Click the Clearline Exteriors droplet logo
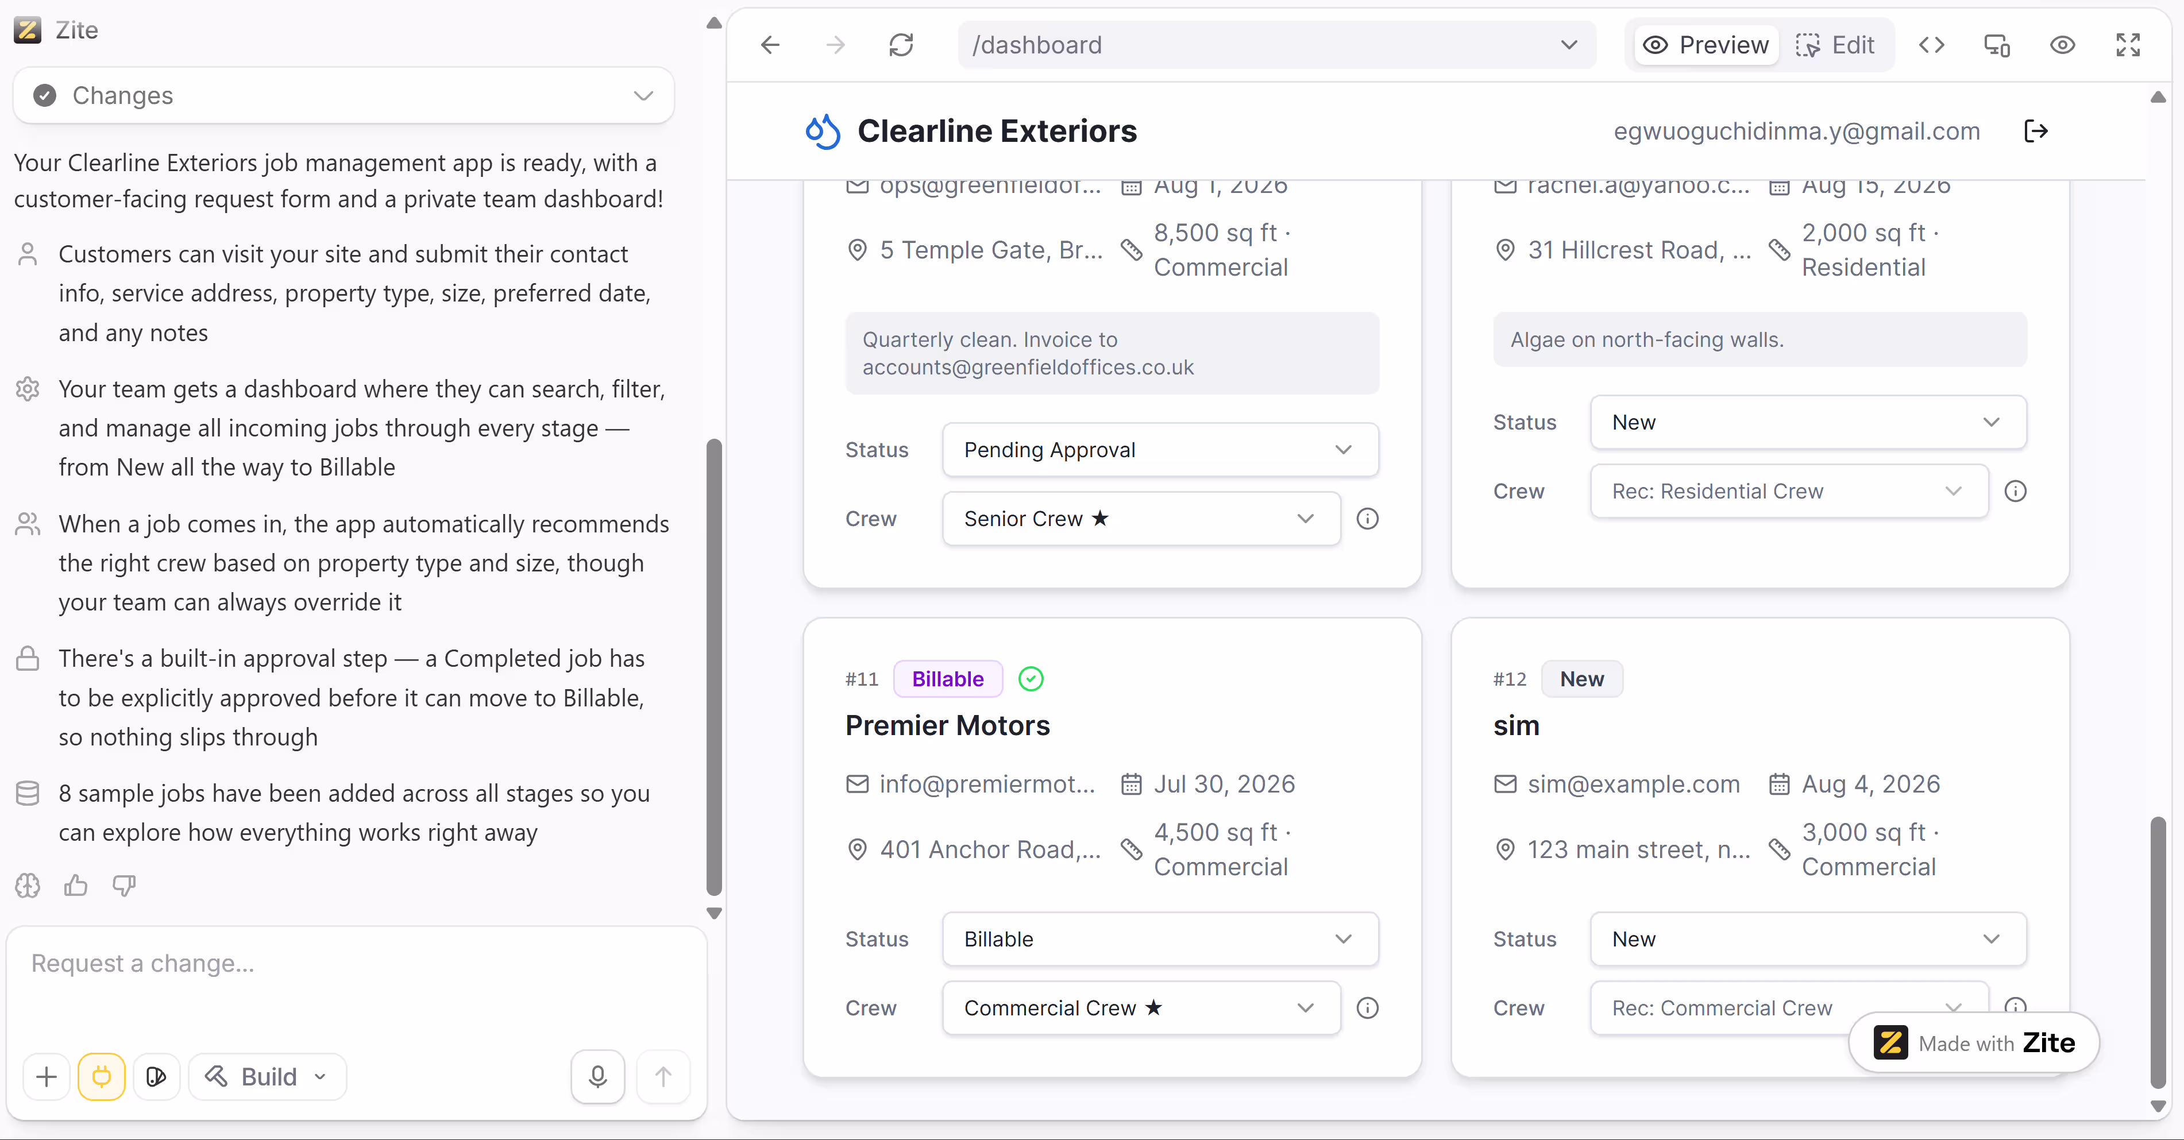The width and height of the screenshot is (2184, 1140). [x=823, y=132]
